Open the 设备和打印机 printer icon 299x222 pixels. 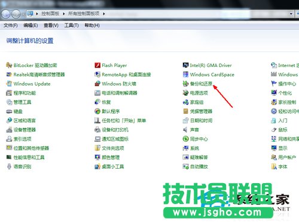point(97,130)
